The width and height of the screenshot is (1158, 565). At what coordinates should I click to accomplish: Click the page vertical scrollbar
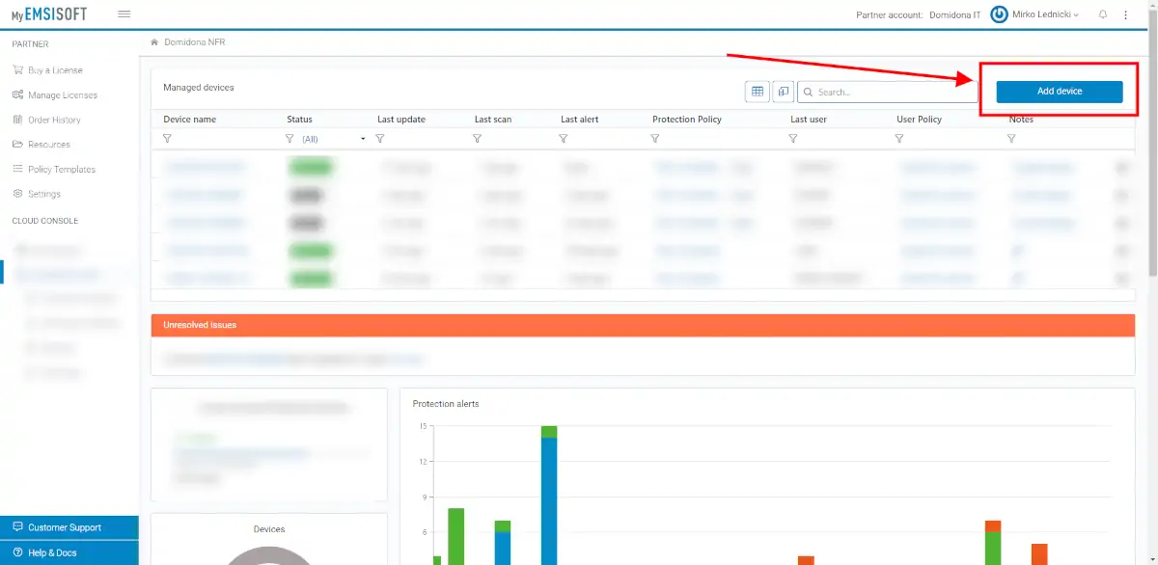click(1153, 145)
